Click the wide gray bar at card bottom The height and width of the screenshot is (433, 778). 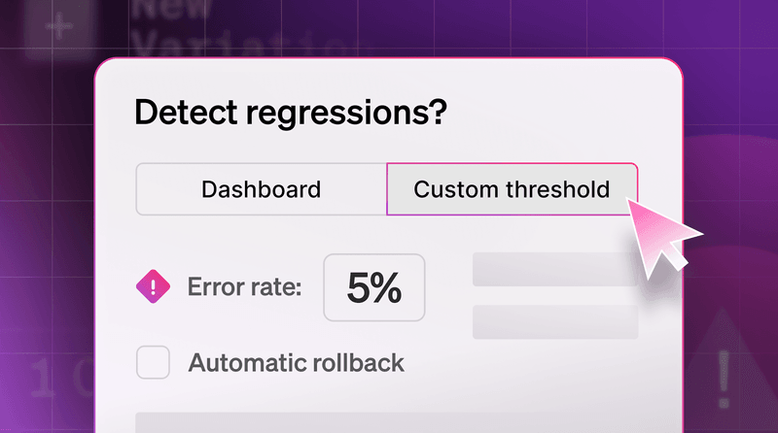pyautogui.click(x=389, y=422)
